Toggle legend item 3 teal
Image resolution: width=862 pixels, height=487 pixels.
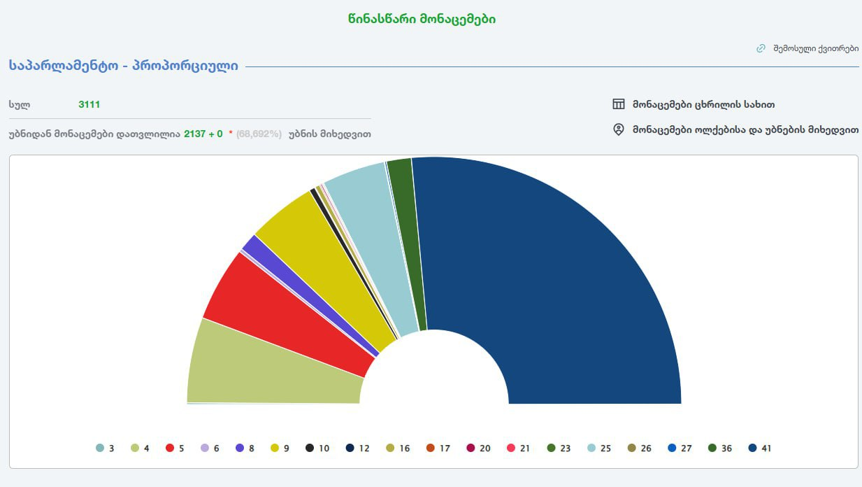tap(105, 448)
